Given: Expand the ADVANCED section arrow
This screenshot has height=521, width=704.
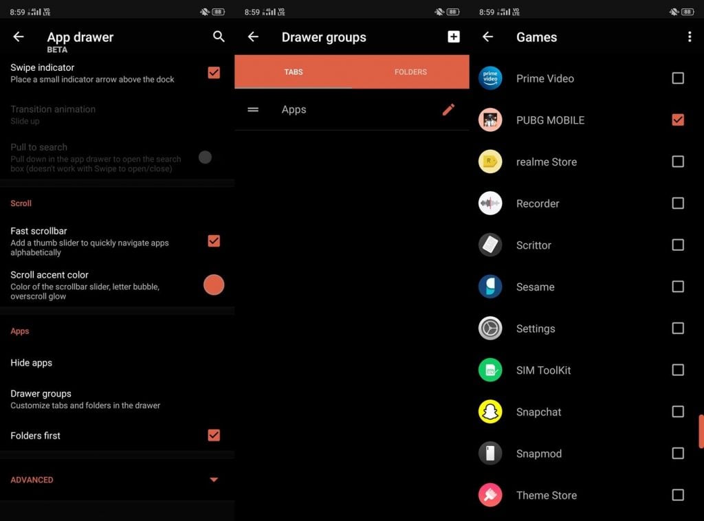Looking at the screenshot, I should (x=214, y=480).
